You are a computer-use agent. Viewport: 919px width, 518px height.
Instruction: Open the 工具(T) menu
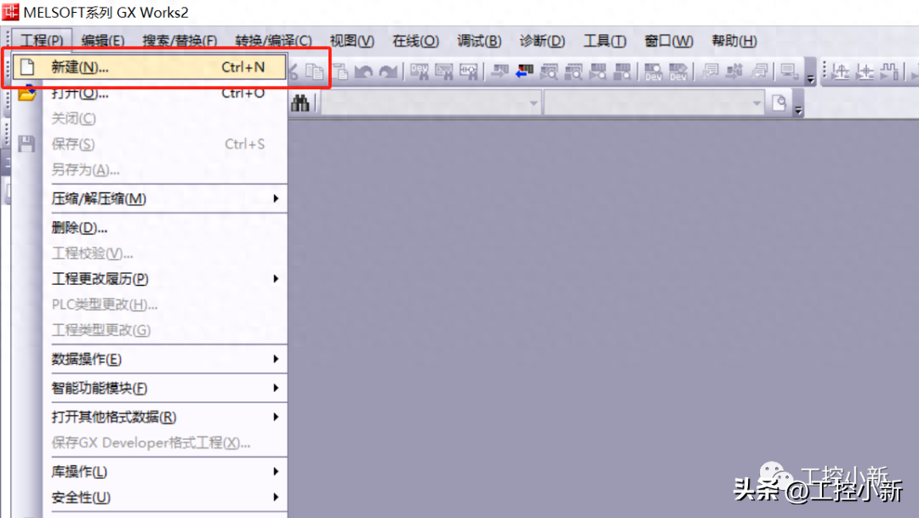point(604,41)
